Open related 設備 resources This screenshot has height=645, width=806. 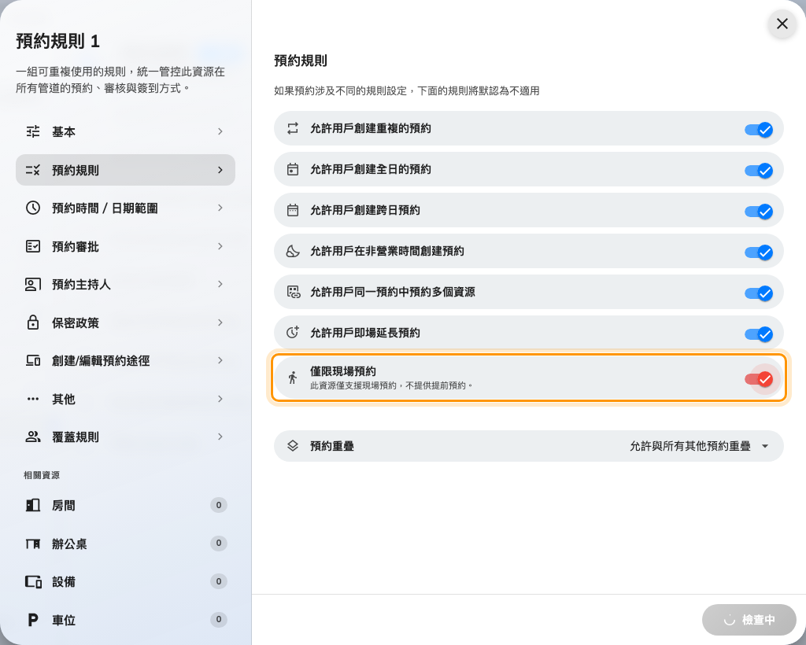(x=125, y=581)
